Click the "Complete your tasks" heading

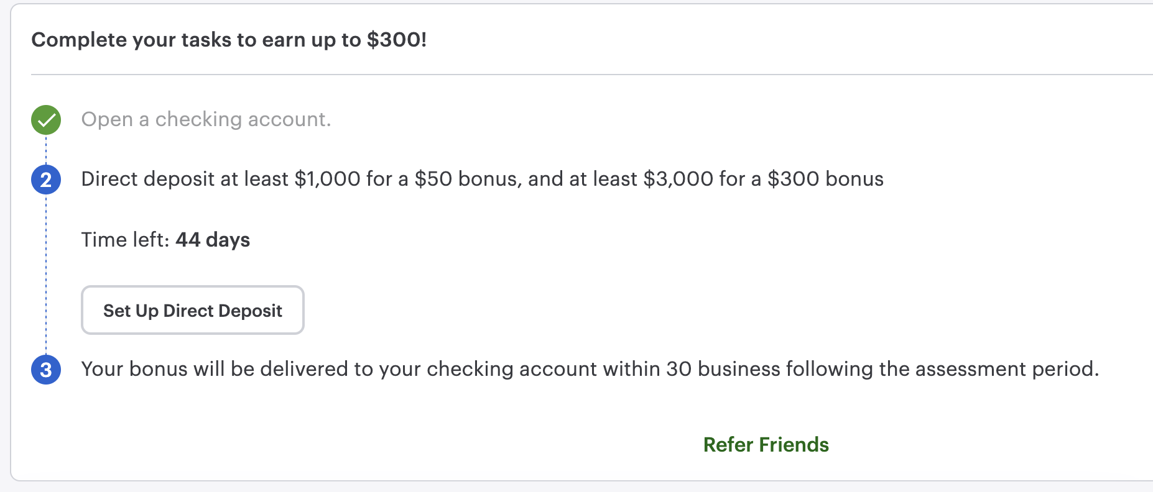pos(229,40)
